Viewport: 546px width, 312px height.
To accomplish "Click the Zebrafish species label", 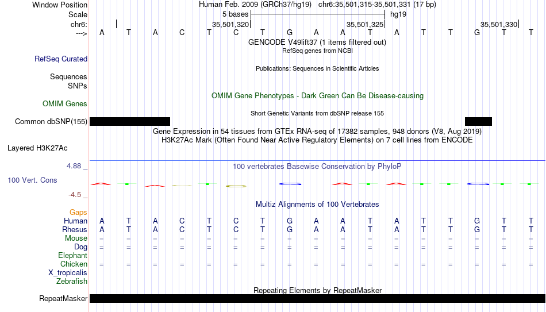I will [x=72, y=282].
